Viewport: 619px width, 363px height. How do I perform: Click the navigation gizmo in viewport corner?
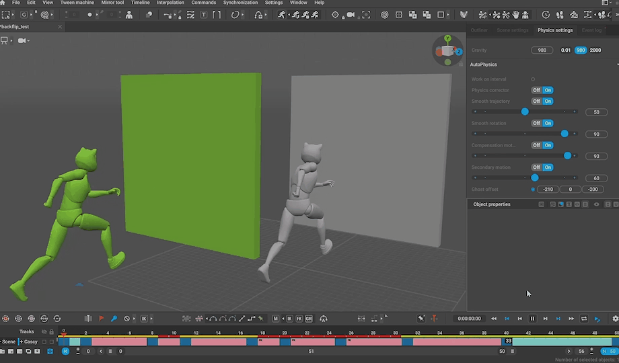pyautogui.click(x=447, y=50)
